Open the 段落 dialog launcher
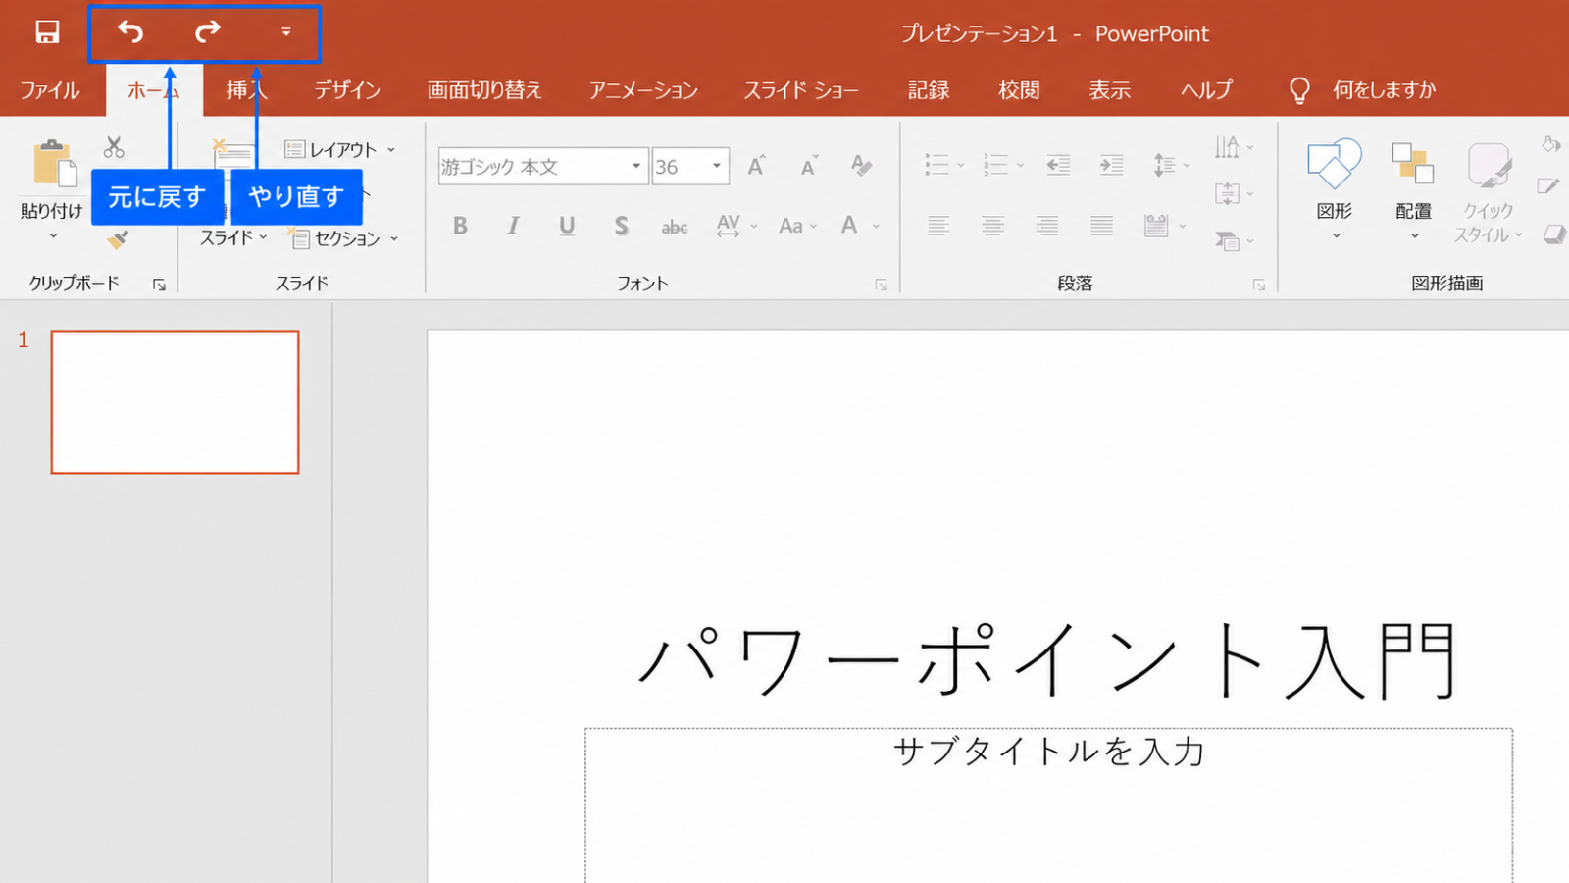 point(1259,285)
